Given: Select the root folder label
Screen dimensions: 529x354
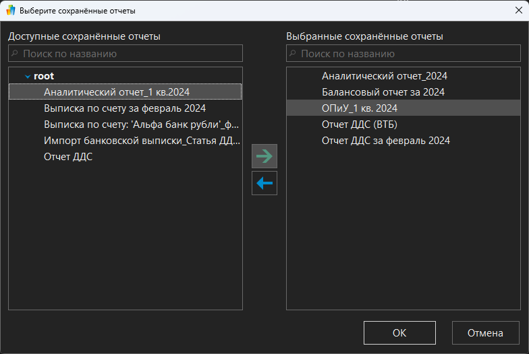Looking at the screenshot, I should [x=44, y=76].
